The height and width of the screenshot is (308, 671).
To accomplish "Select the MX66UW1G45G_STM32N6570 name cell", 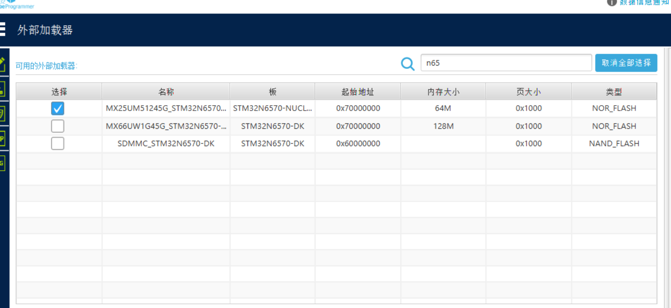I will click(166, 126).
